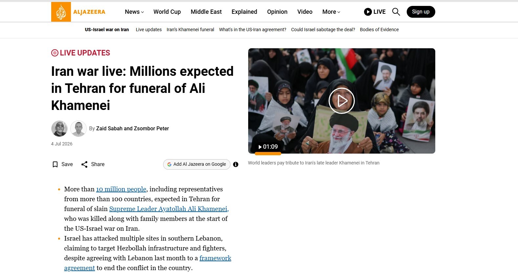
Task: Play the Khamenei tribute video
Action: pos(341,101)
